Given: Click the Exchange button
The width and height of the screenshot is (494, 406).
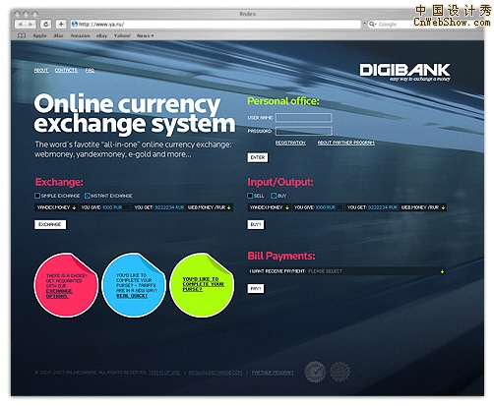Looking at the screenshot, I should (50, 224).
